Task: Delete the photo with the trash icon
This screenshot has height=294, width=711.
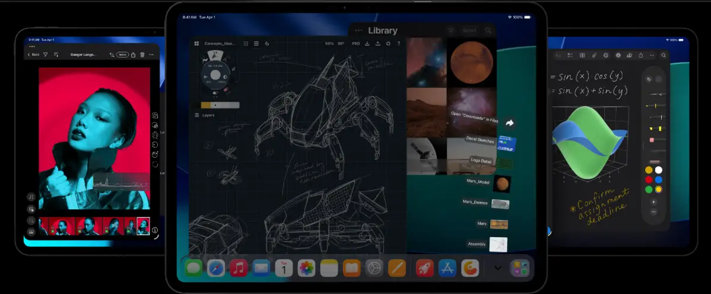Action: (x=142, y=55)
